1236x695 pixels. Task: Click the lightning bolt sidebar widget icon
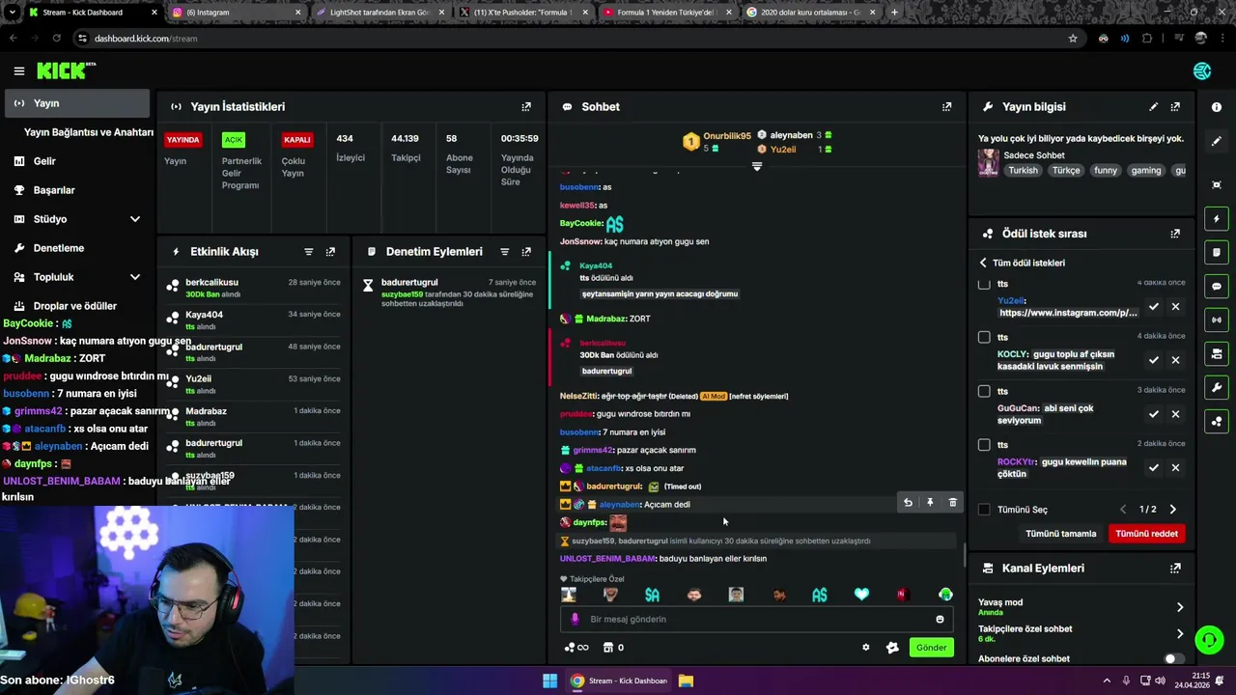(x=1217, y=219)
